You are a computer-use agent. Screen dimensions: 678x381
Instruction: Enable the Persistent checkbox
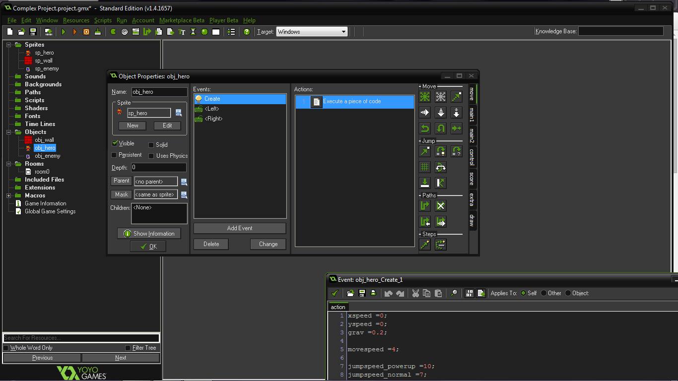click(x=114, y=155)
